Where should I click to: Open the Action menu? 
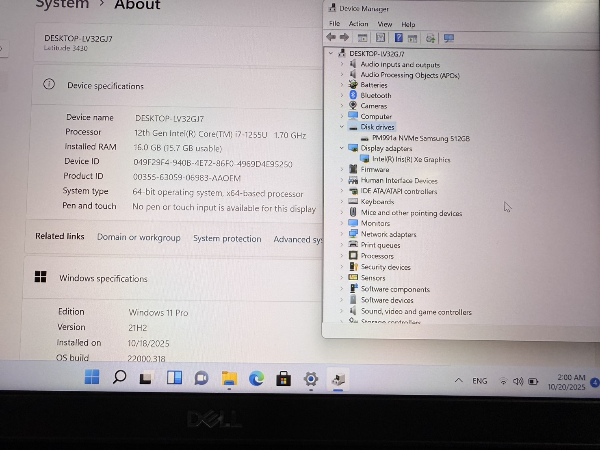[x=358, y=24]
